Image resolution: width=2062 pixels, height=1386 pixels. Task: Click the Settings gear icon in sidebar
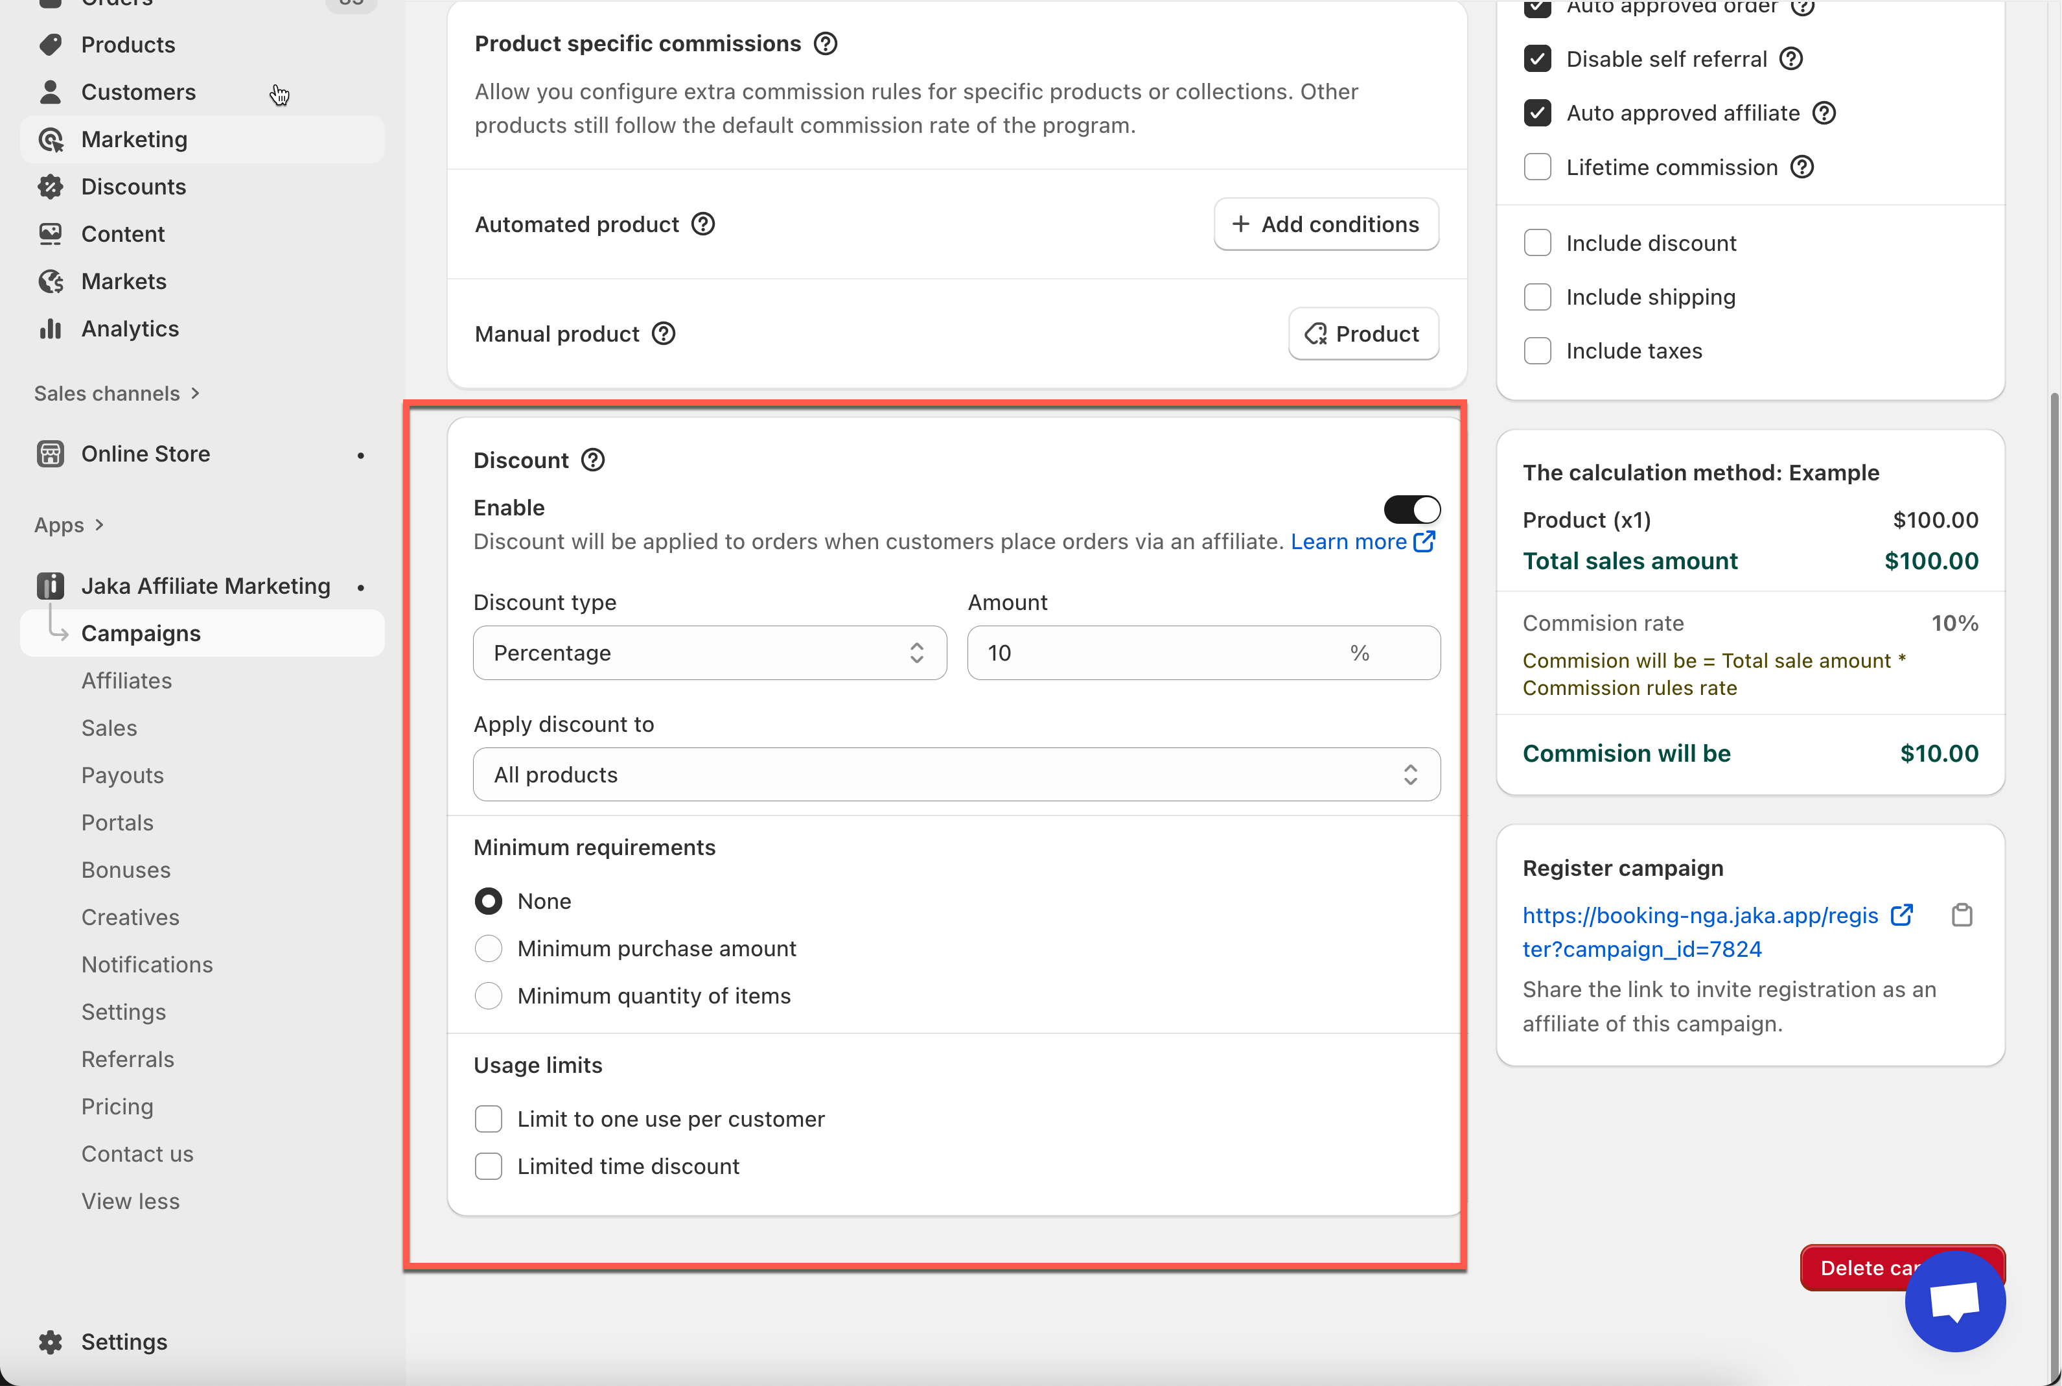pos(51,1342)
